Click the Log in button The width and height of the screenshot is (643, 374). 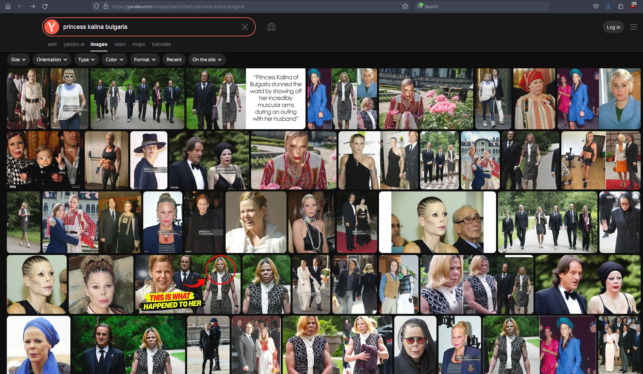click(613, 27)
